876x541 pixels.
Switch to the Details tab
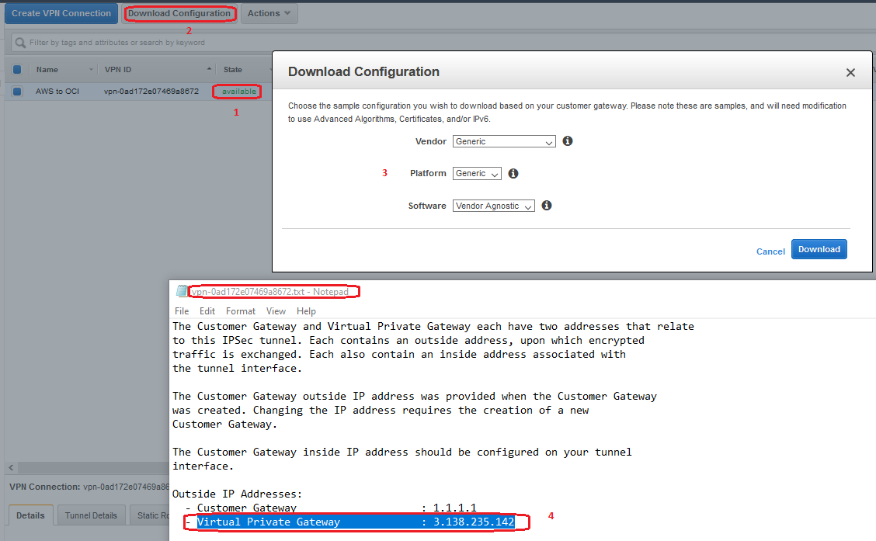pos(31,515)
